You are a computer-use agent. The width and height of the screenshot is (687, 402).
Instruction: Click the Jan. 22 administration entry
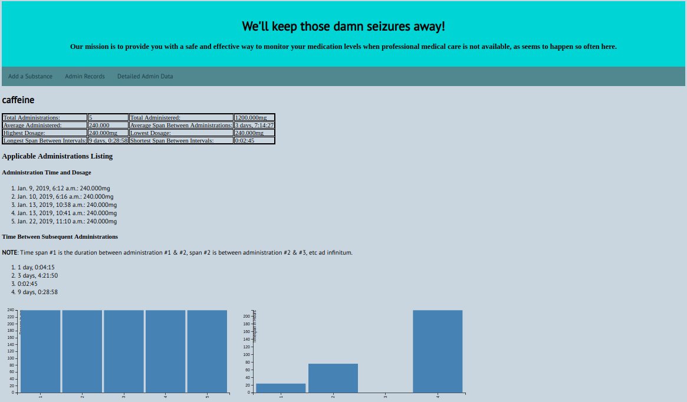coord(63,221)
